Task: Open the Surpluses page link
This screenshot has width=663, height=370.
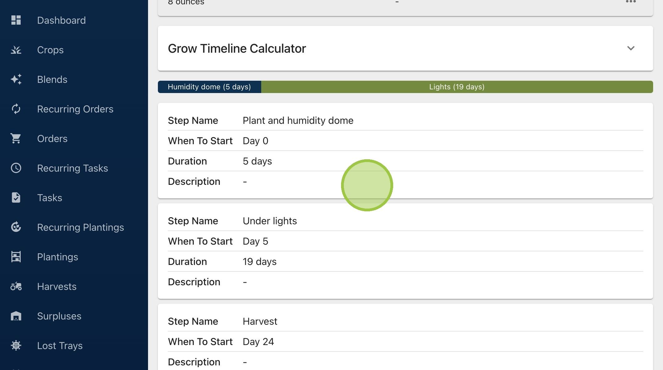Action: pos(59,316)
